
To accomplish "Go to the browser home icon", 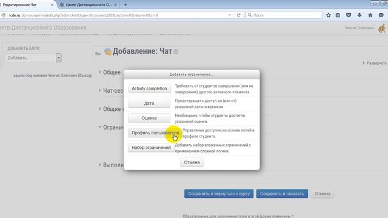I will 370,15.
